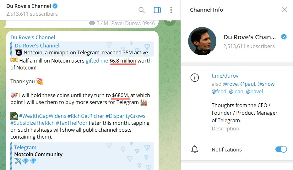Open the three-dot more options menu

point(171,10)
